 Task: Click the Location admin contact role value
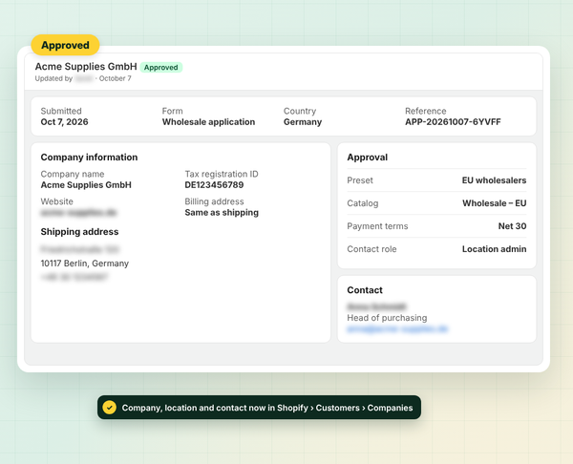[x=495, y=249]
